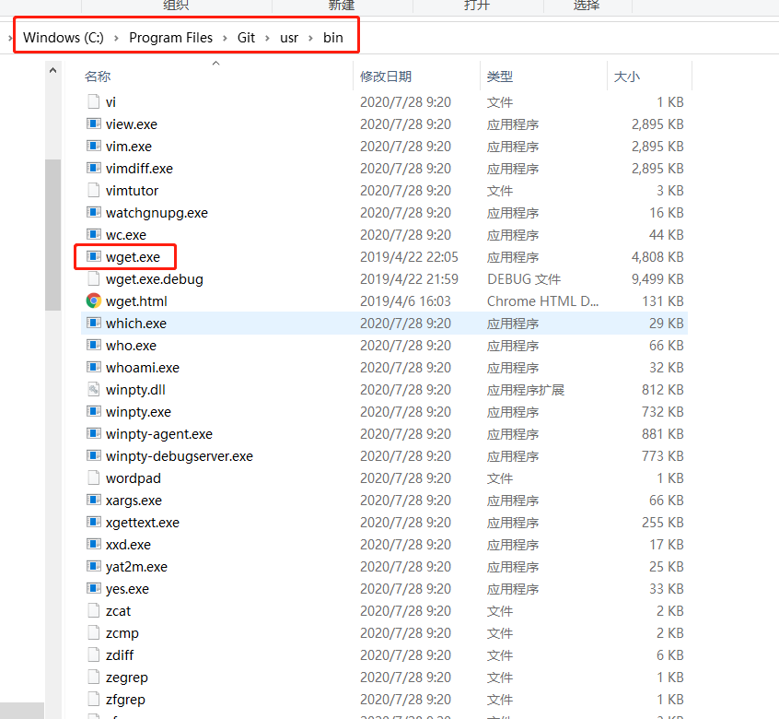Click the vim.exe application icon

tap(93, 146)
